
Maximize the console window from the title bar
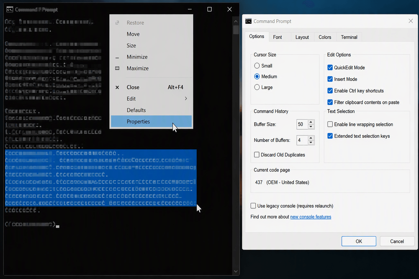(x=209, y=9)
